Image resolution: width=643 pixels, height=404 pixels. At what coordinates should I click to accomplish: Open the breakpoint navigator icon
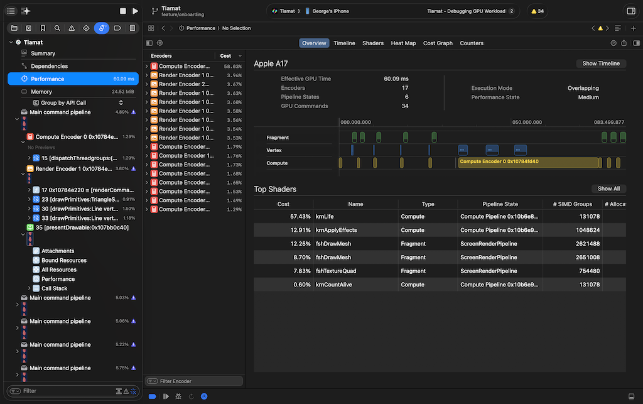(x=117, y=28)
